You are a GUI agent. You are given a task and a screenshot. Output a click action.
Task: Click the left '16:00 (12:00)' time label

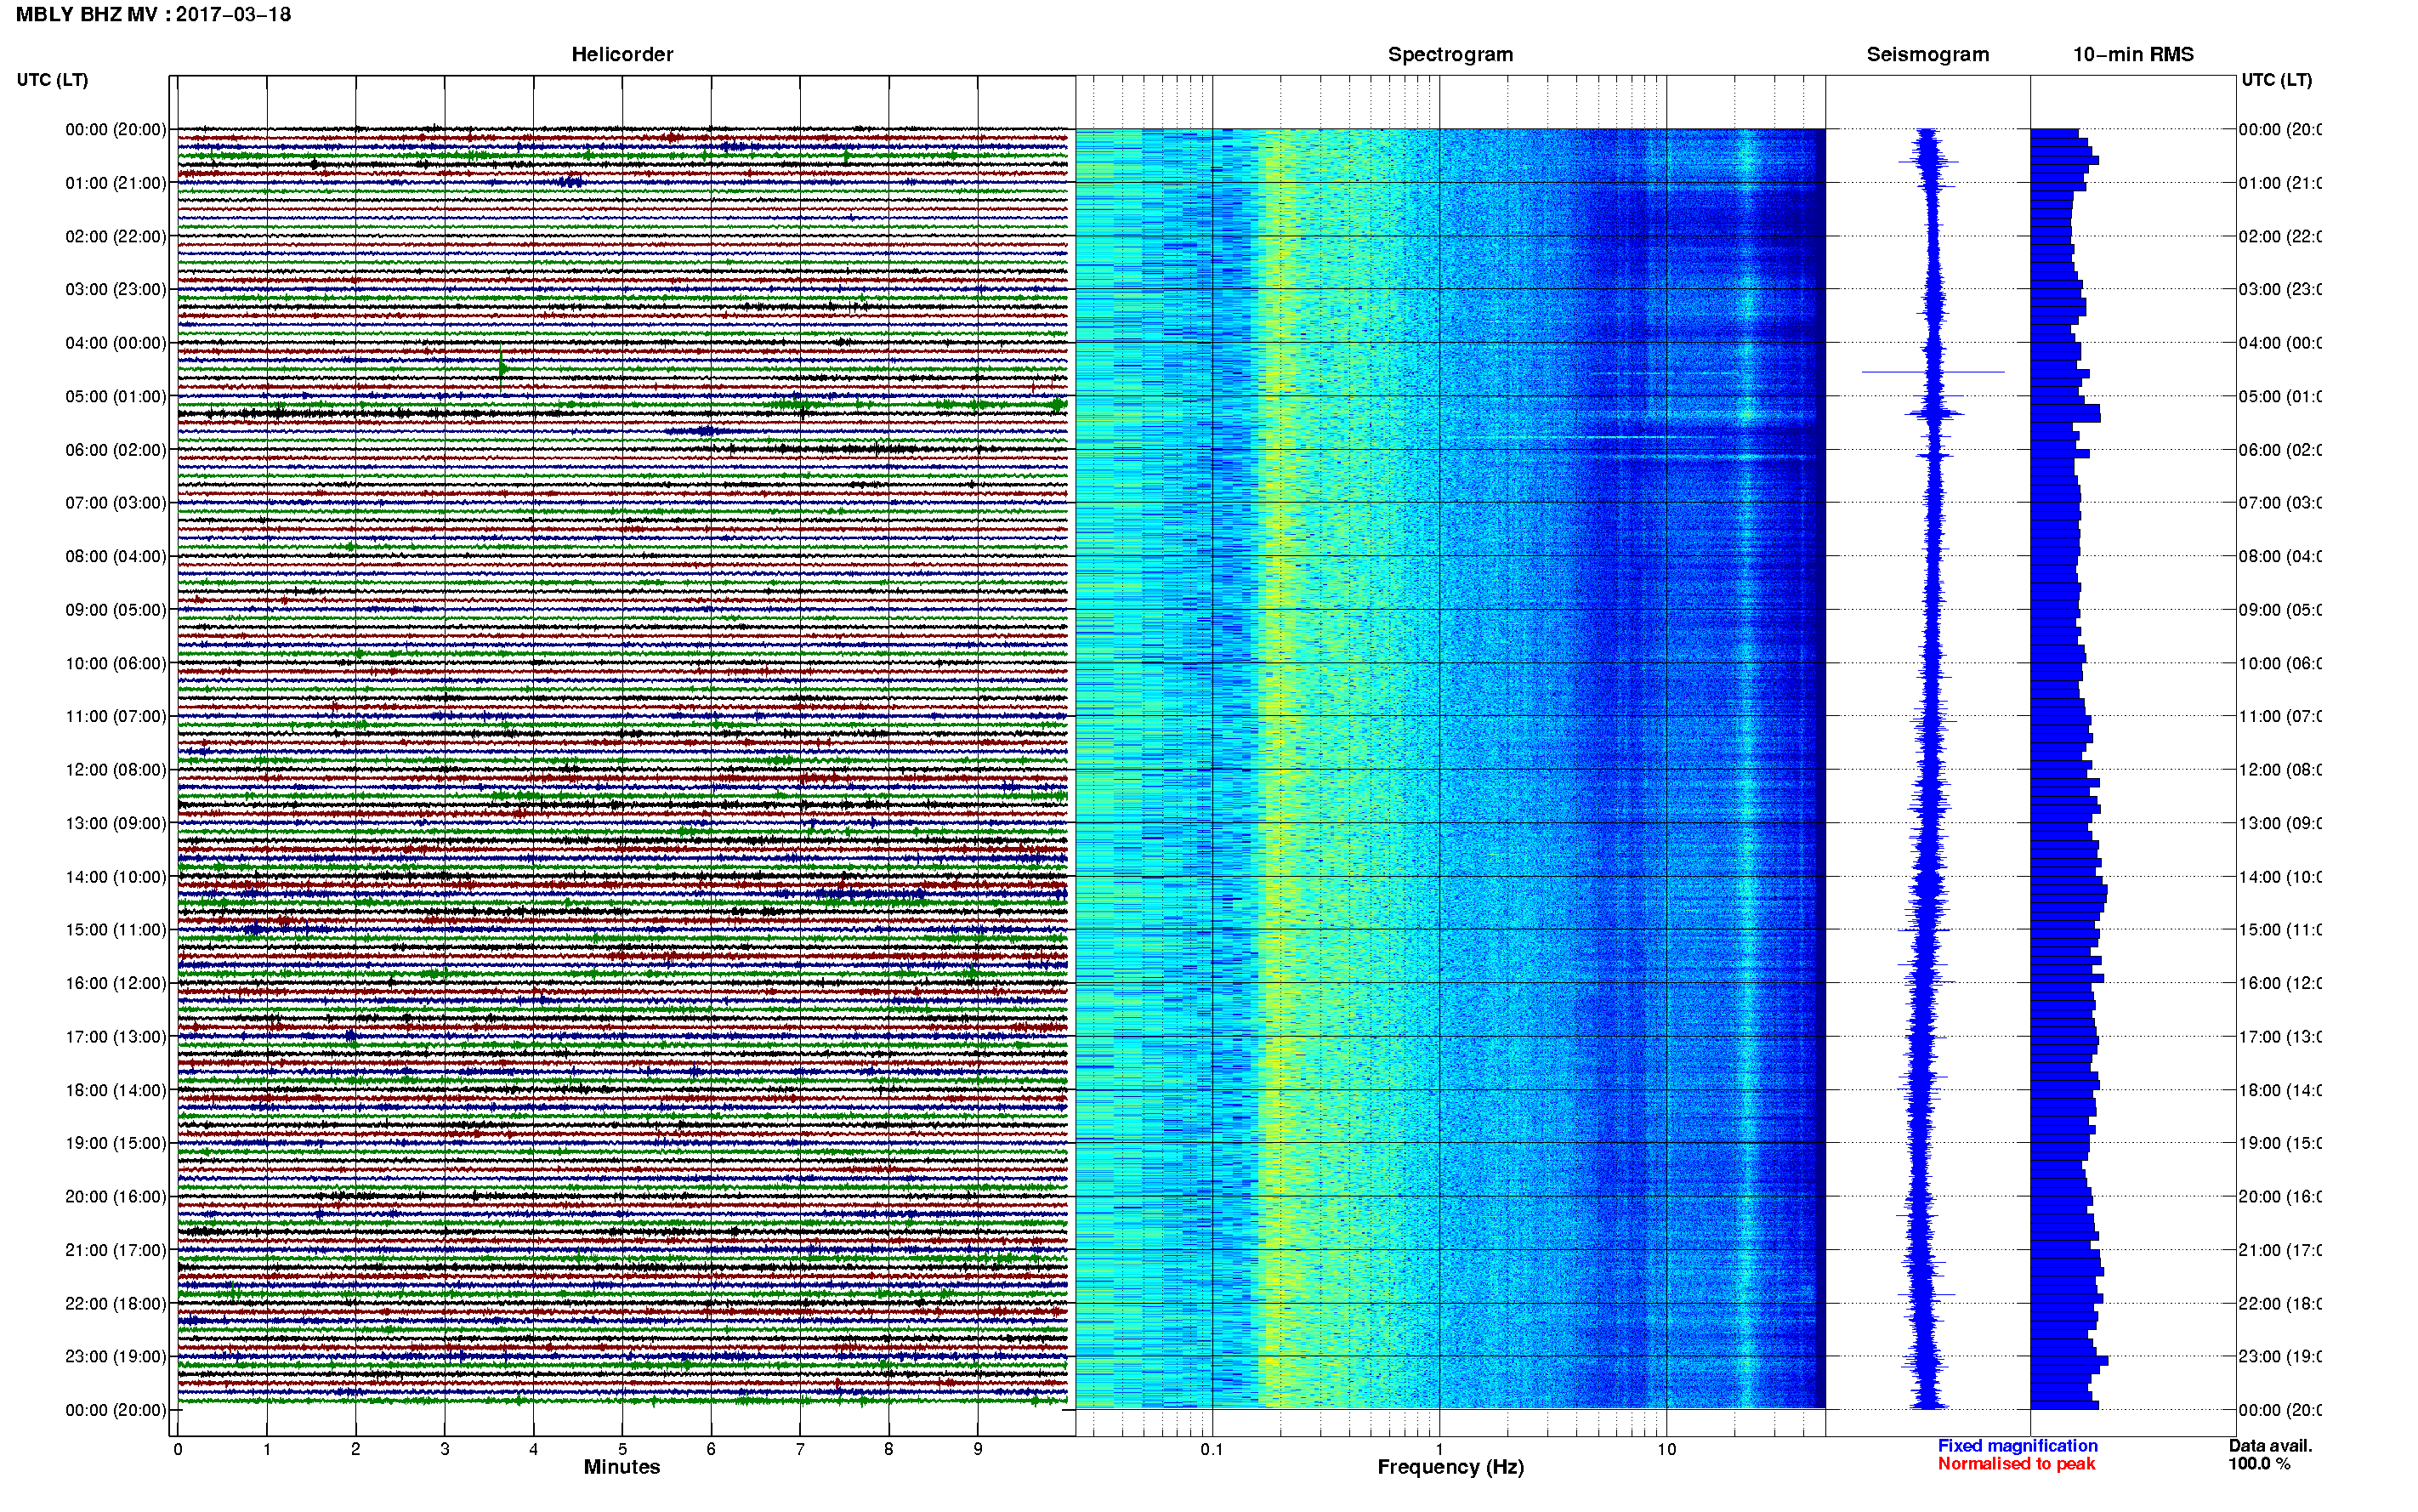[116, 983]
